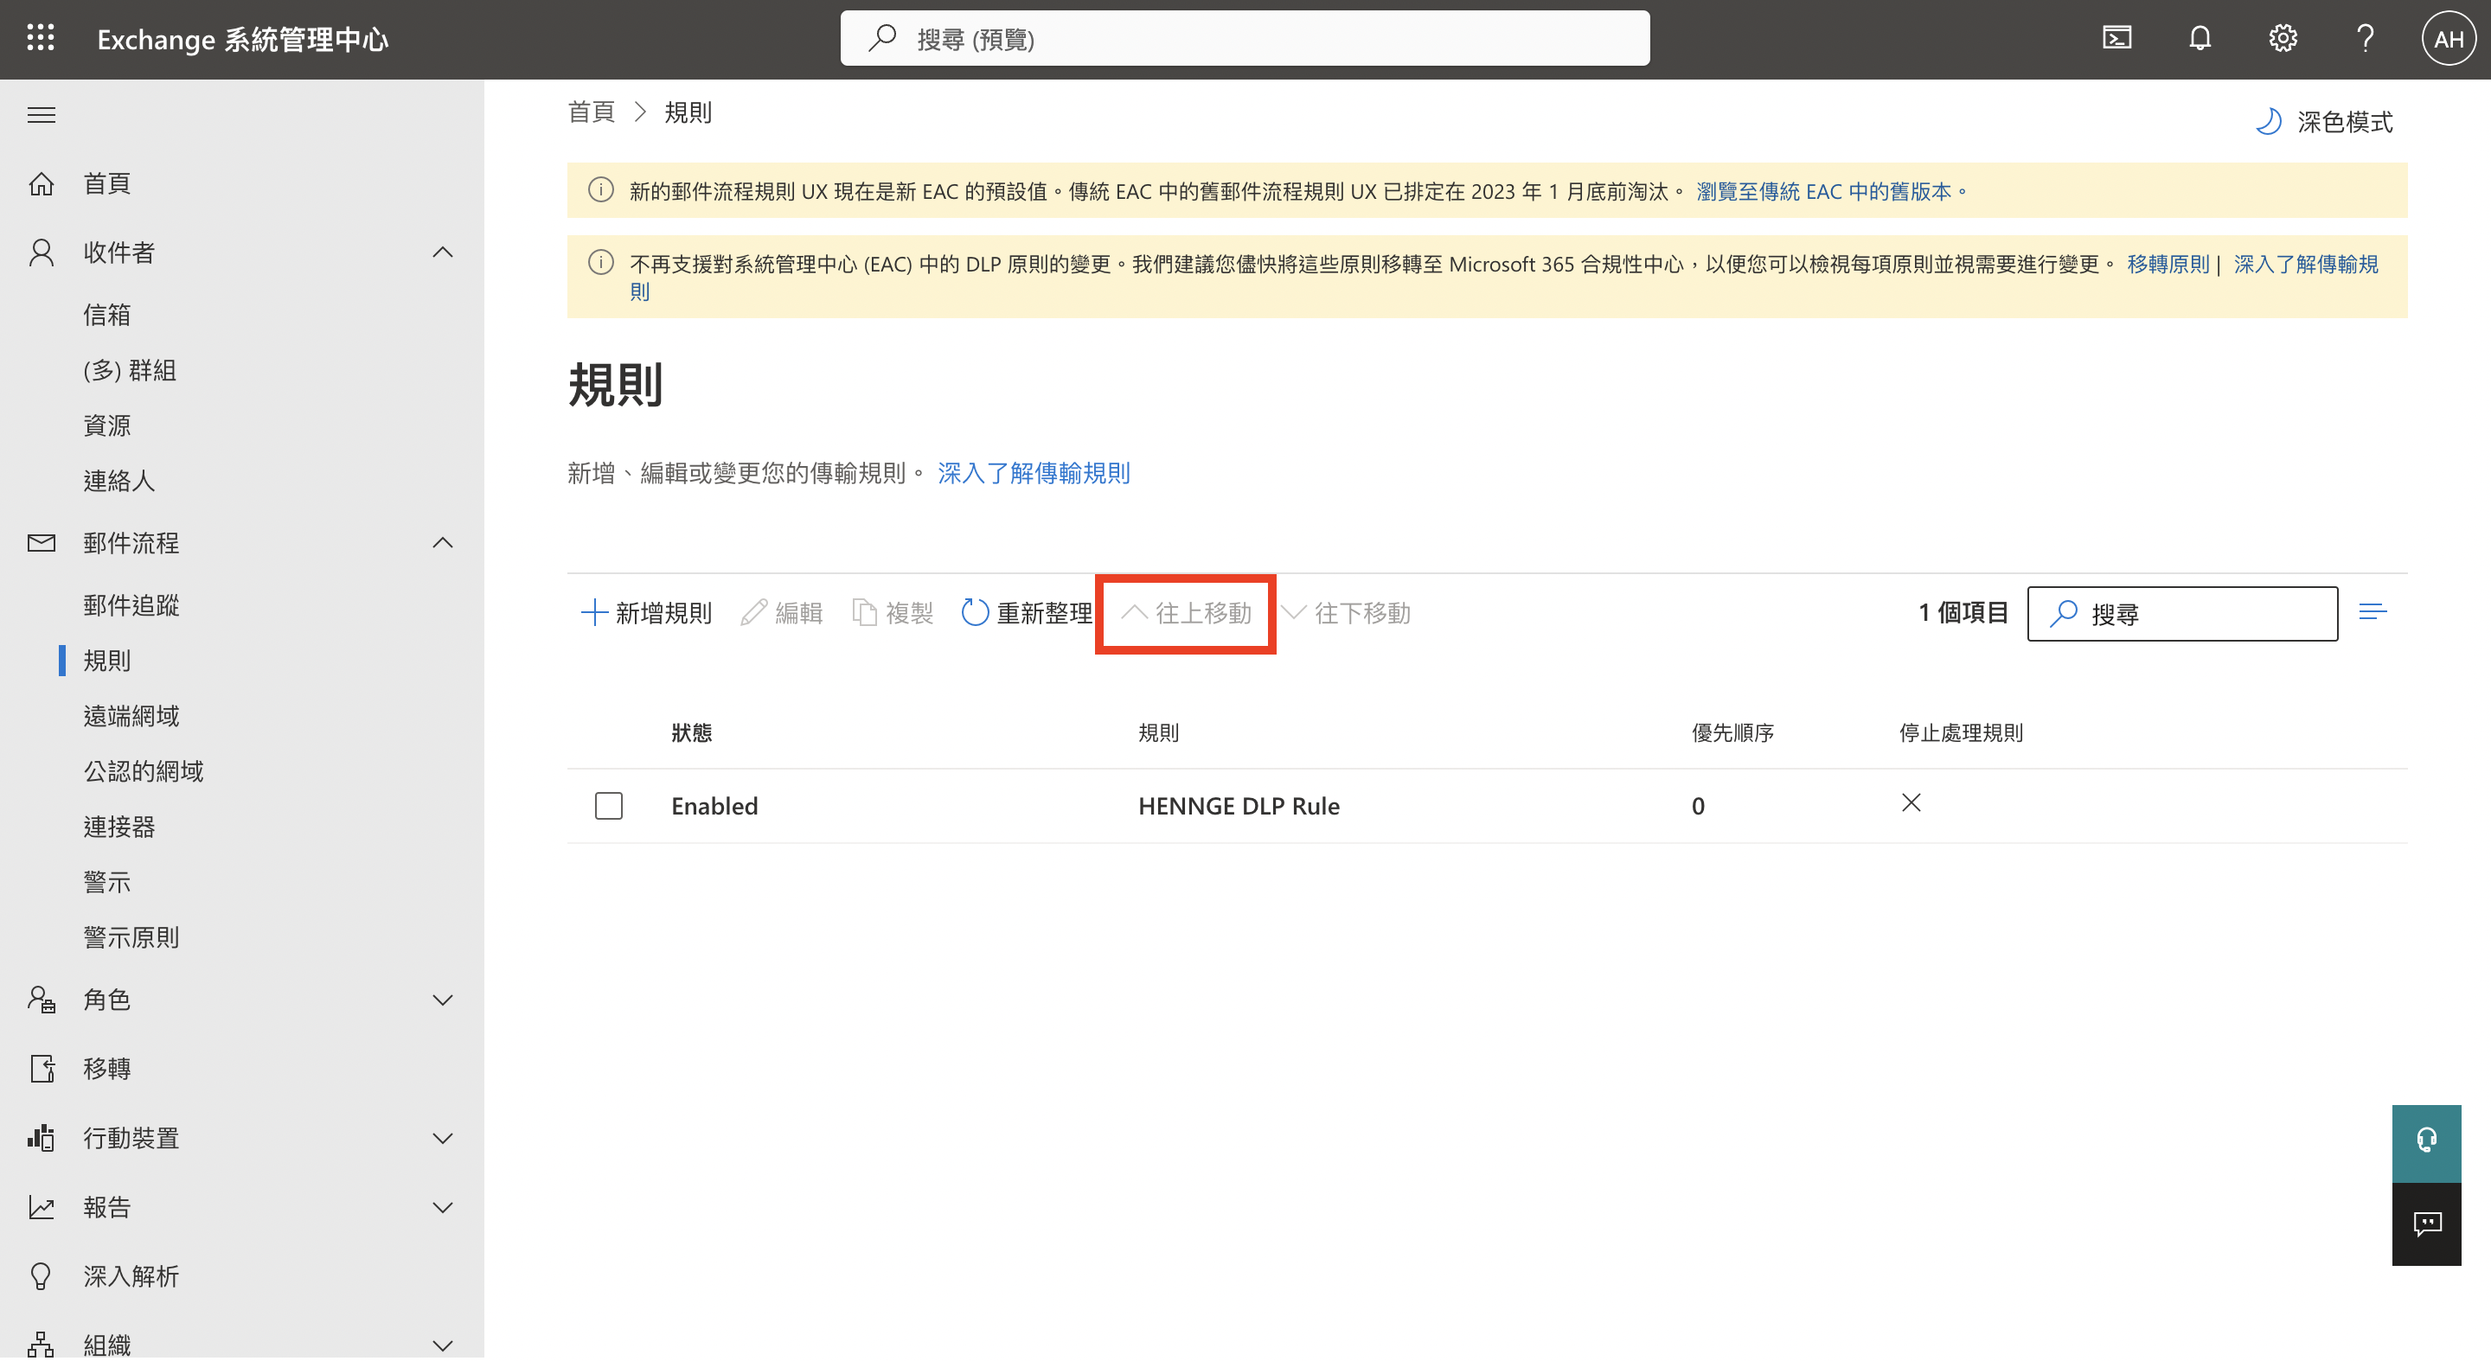Open the AH account avatar
This screenshot has width=2491, height=1361.
tap(2448, 39)
